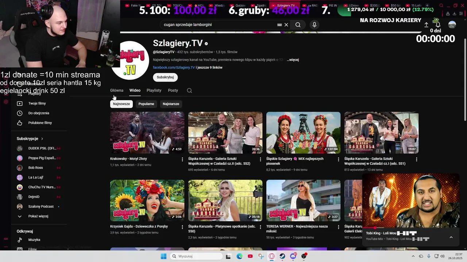The height and width of the screenshot is (262, 467).
Task: Select the Najnowsze sort chip
Action: pos(121,104)
